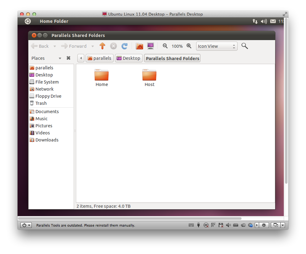The height and width of the screenshot is (254, 306).
Task: Open the Back history dropdown arrow
Action: click(x=55, y=46)
